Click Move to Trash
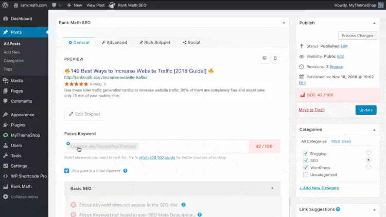 click(x=312, y=110)
